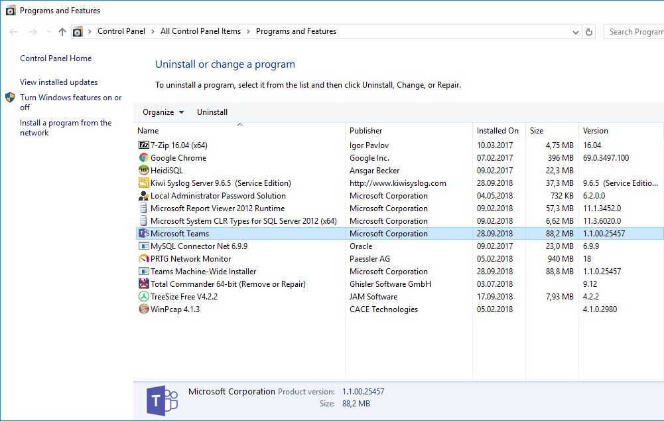Click the Back navigation arrow
The image size is (664, 421).
click(13, 32)
